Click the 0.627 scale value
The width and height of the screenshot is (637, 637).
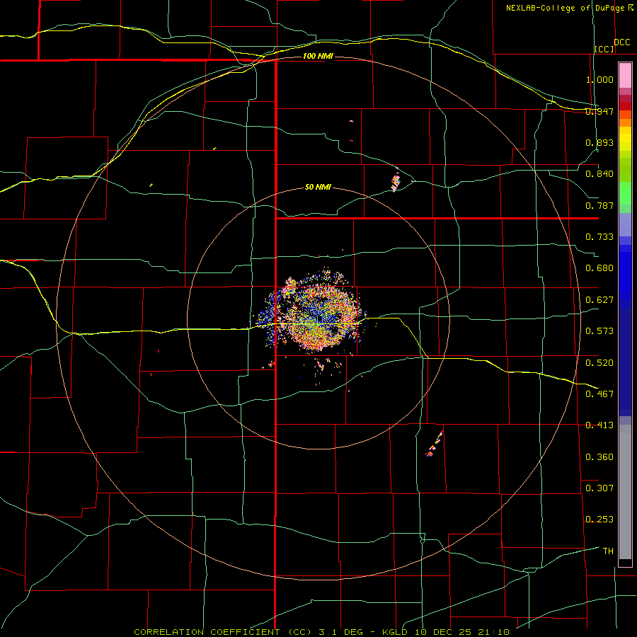tap(599, 300)
